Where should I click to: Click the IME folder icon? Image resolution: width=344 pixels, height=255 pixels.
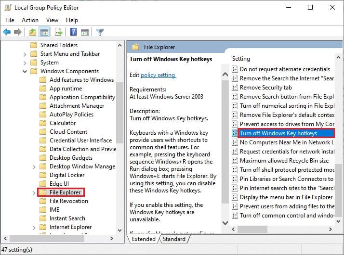pos(43,210)
